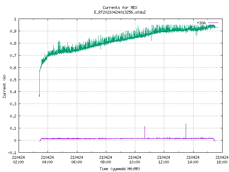Select the file name 'E_RT20210424013256.sfduZ' subtitle
The image size is (229, 172).
pos(120,12)
